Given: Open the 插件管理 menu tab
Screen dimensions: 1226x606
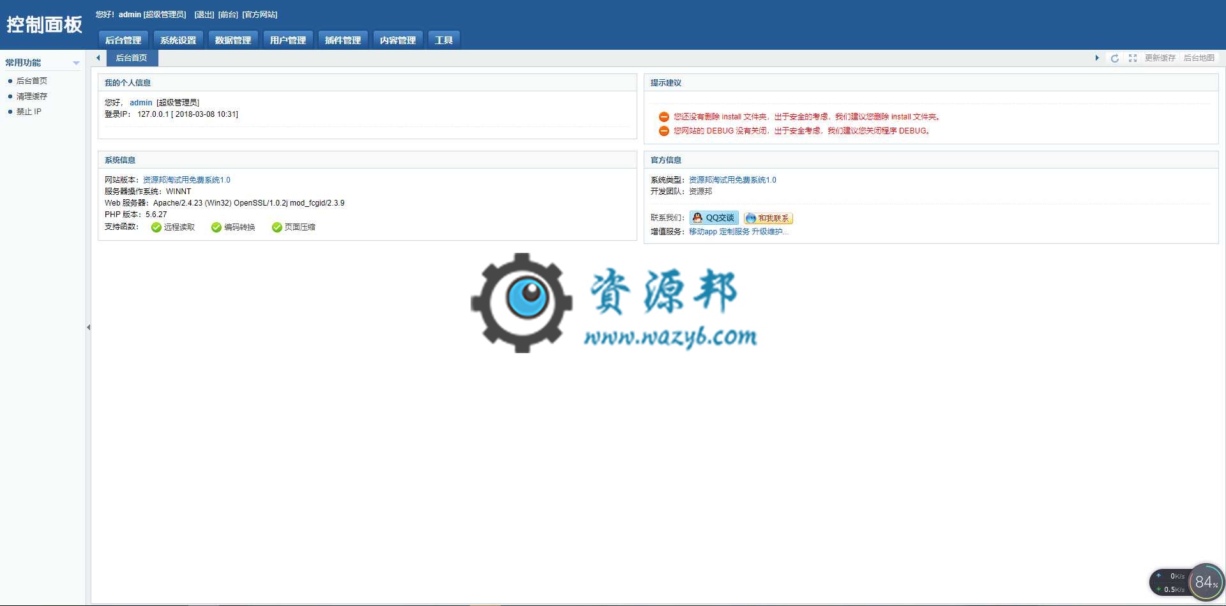Looking at the screenshot, I should 343,40.
